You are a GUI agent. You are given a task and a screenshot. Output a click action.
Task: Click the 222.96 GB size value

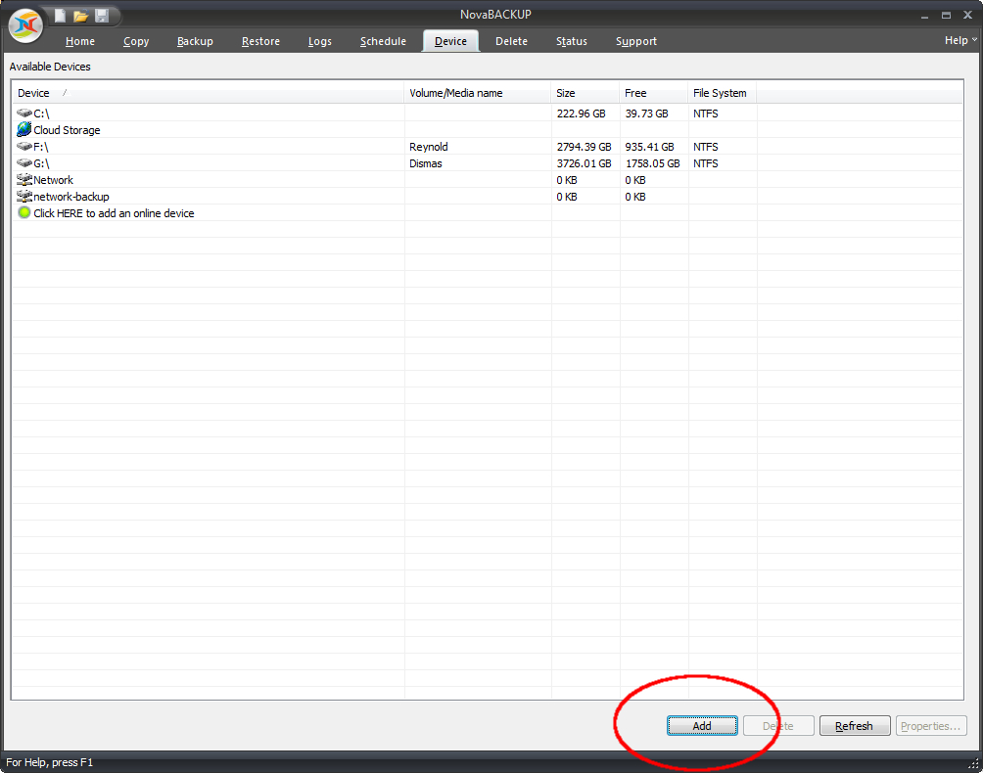click(x=582, y=114)
